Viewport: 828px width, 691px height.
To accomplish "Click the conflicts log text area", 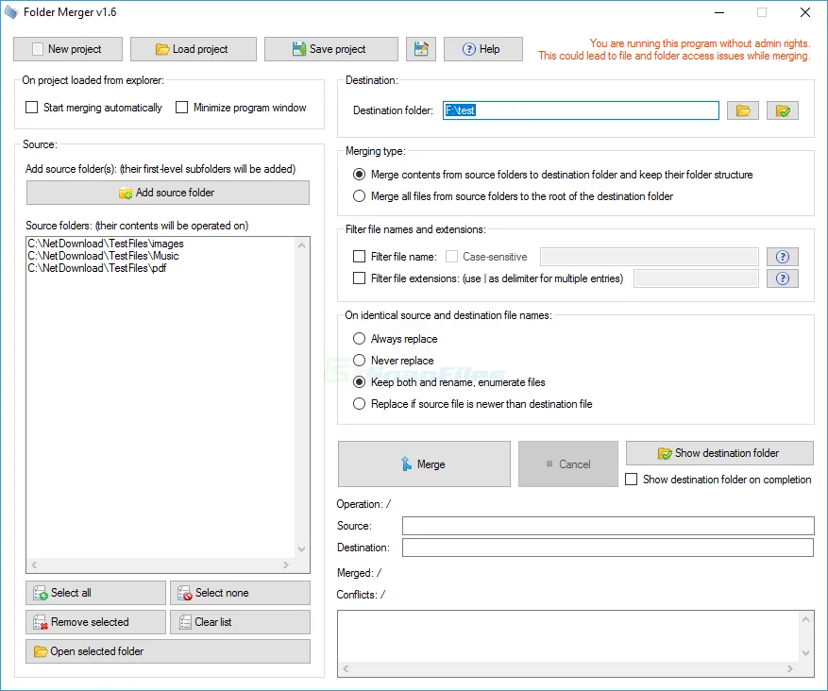I will (x=569, y=636).
